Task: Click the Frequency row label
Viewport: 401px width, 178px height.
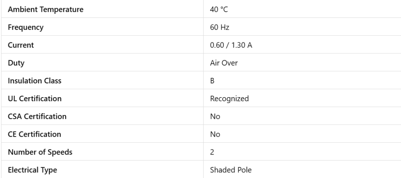Action: tap(22, 27)
